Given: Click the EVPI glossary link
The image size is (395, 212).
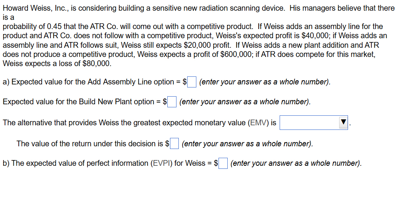Looking at the screenshot, I should pyautogui.click(x=161, y=163).
